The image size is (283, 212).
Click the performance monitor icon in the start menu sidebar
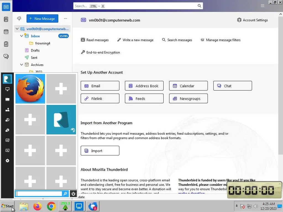(x=7, y=140)
